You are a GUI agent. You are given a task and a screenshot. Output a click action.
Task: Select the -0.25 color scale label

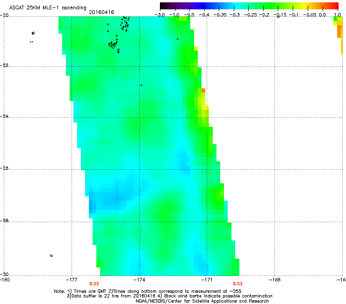[251, 15]
